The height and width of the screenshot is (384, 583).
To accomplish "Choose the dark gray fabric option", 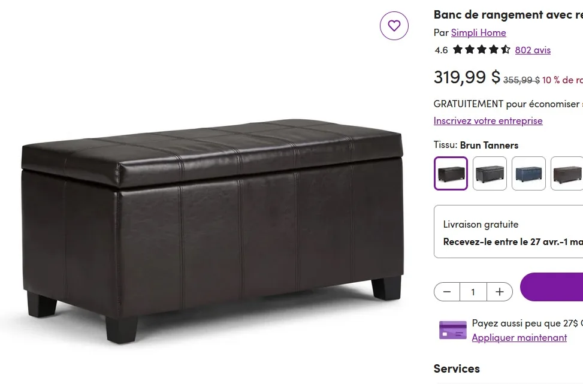I will click(490, 173).
